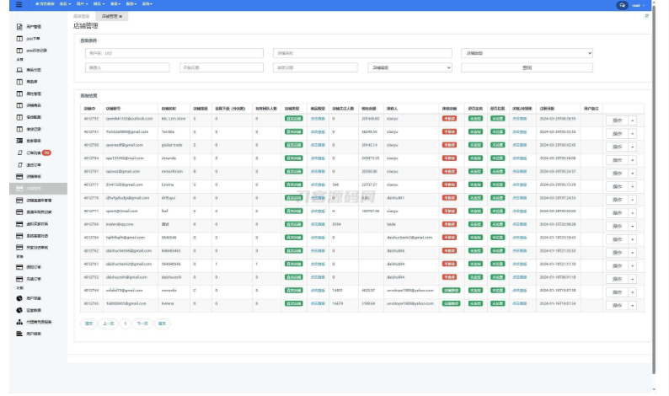669x396 pixels.
Task: Click the chat bubble icon in the header
Action: [622, 5]
